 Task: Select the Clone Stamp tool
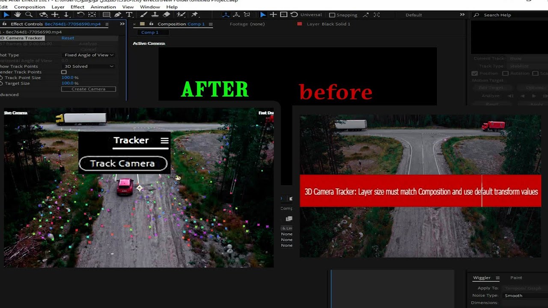coord(155,15)
